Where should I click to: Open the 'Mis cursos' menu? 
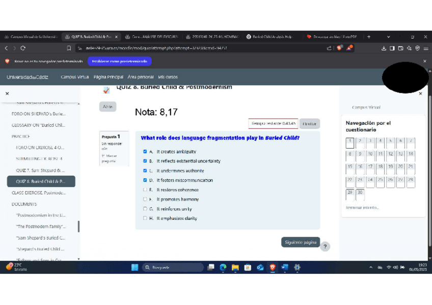[x=168, y=77]
